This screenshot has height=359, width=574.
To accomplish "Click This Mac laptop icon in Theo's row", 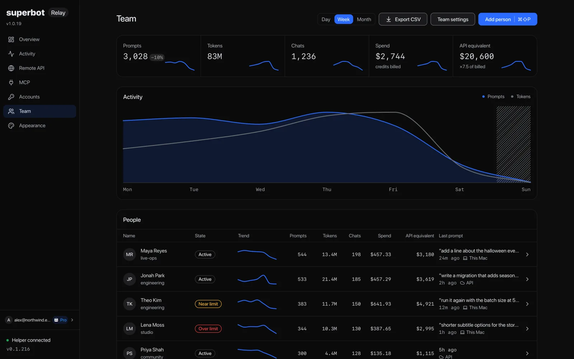I will point(465,308).
